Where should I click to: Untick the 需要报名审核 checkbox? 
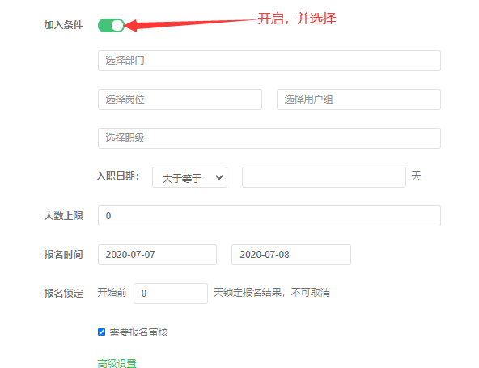[x=101, y=332]
